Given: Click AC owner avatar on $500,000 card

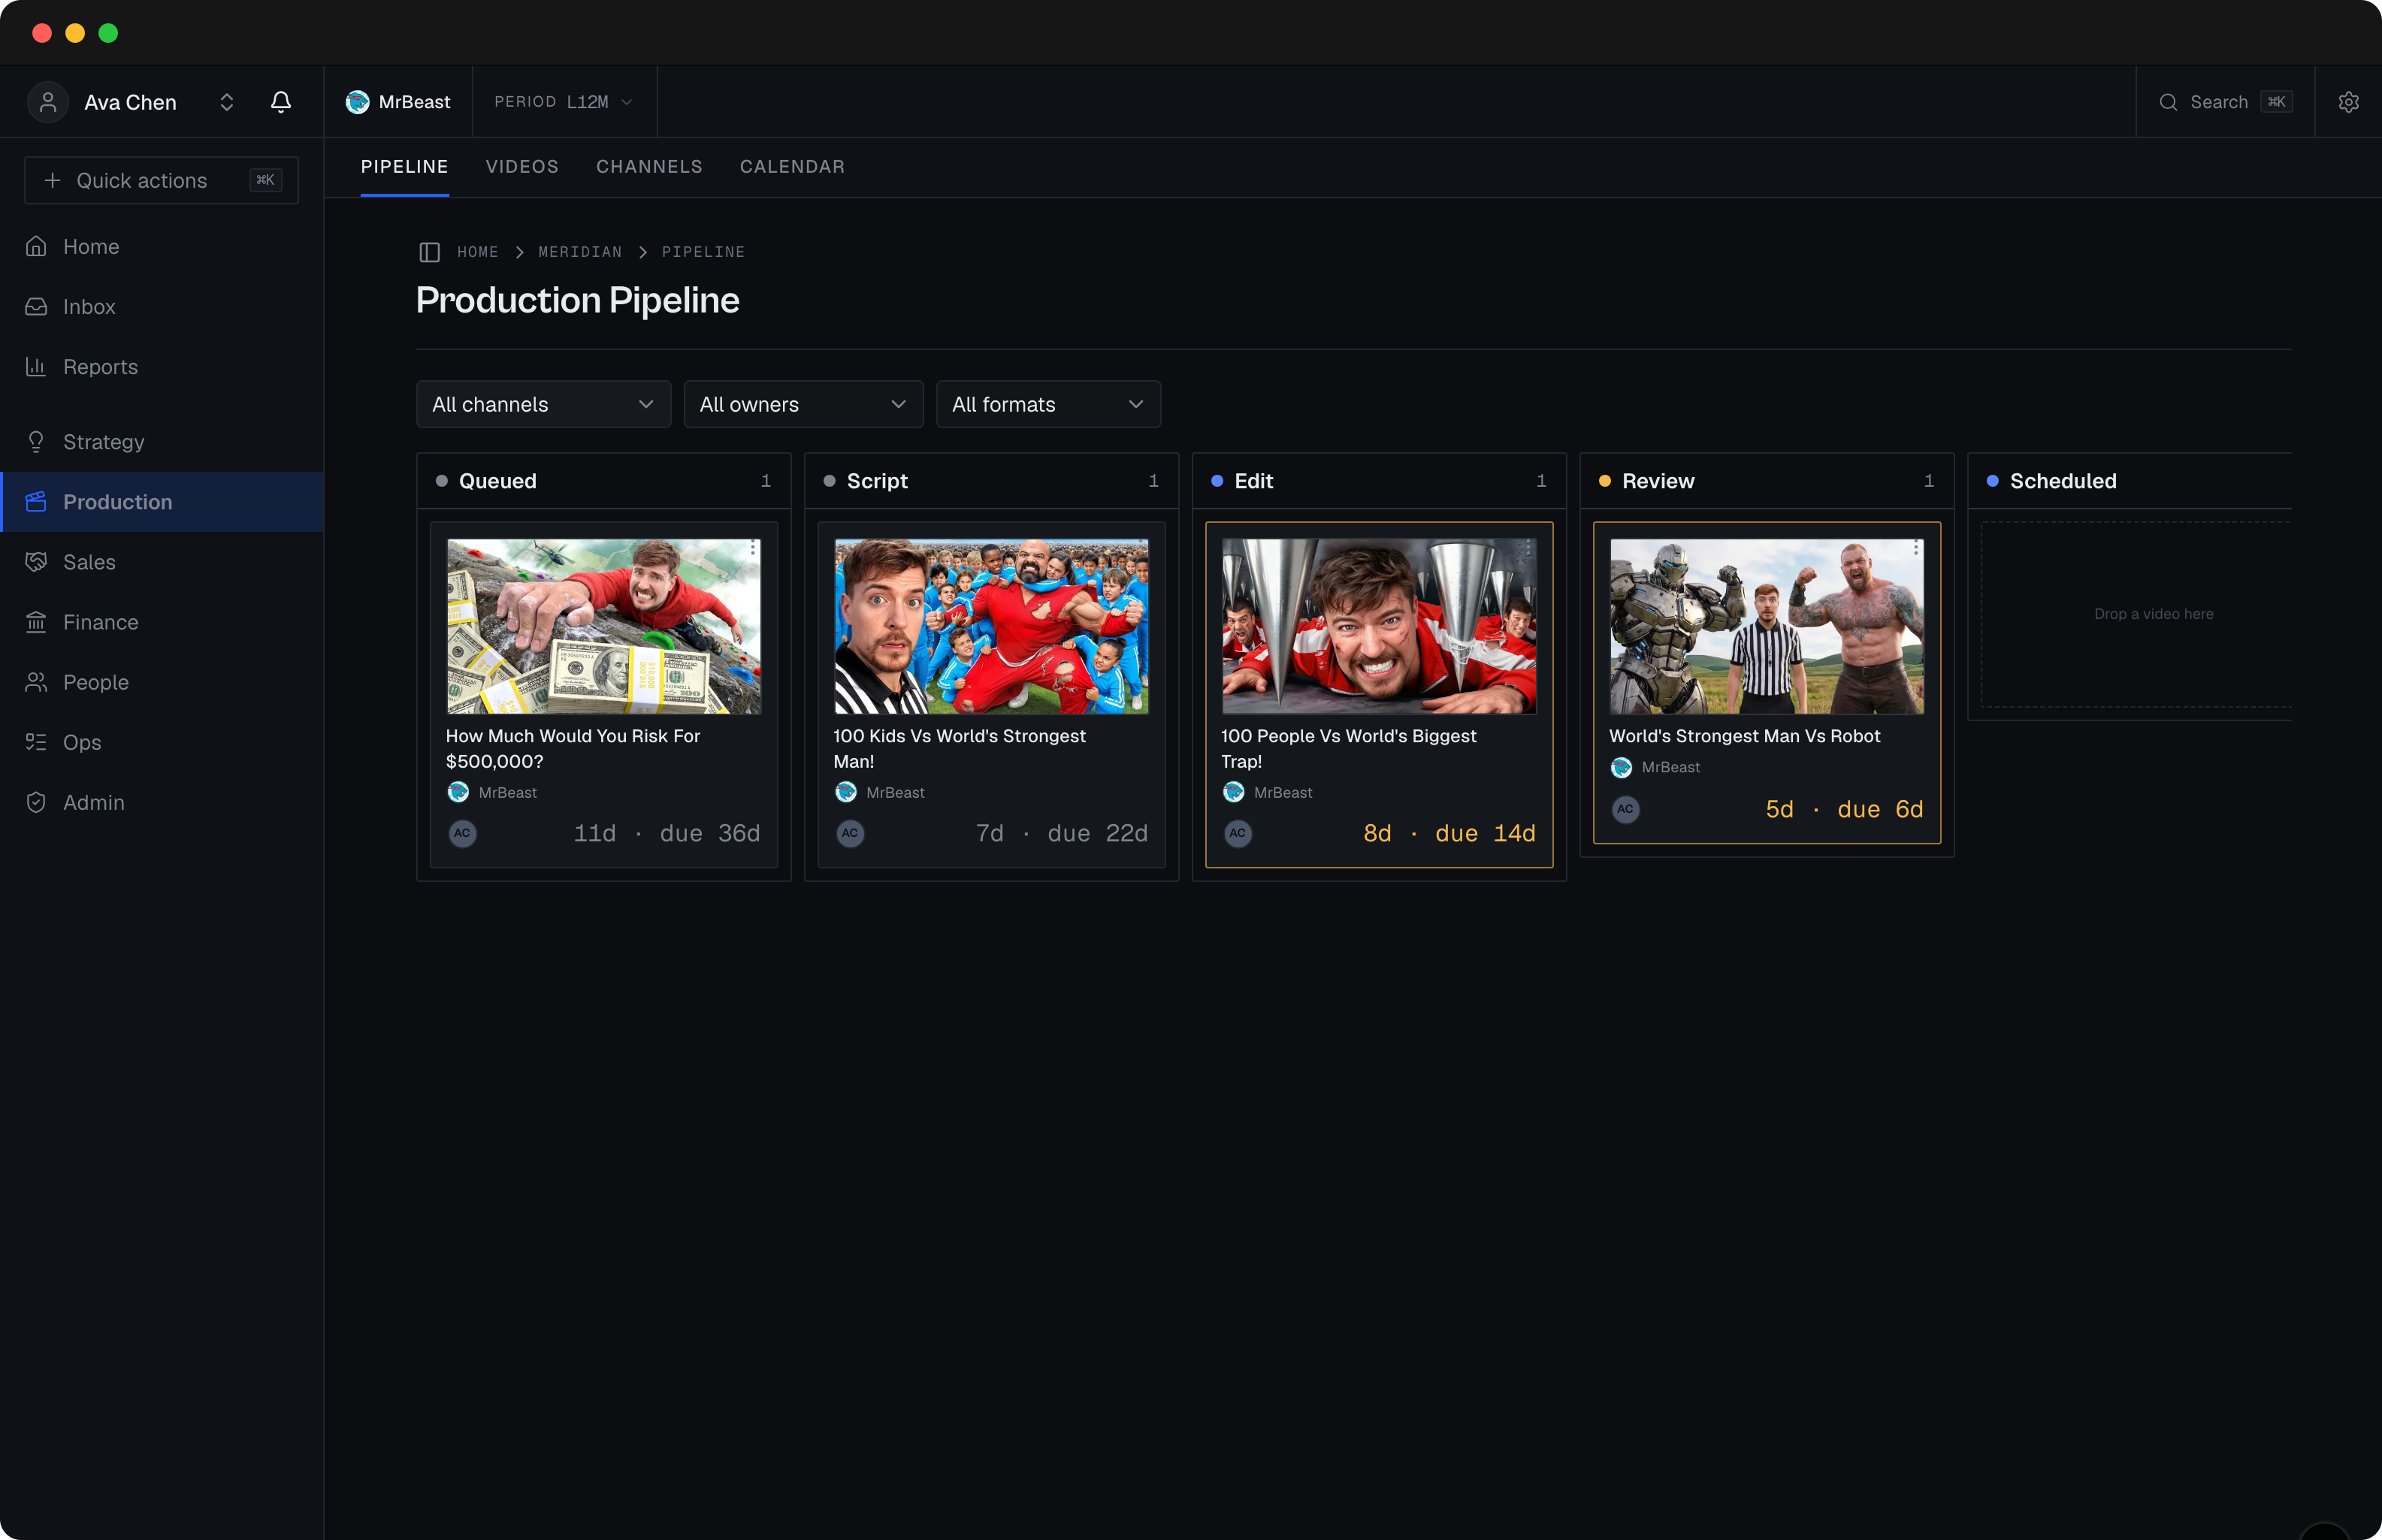Looking at the screenshot, I should tap(462, 833).
